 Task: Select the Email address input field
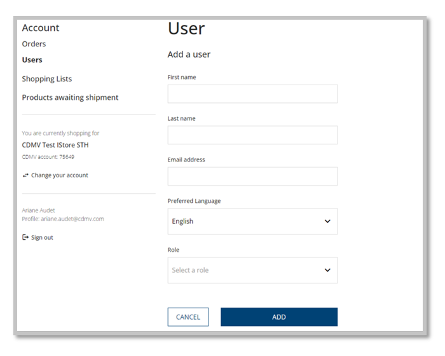pos(252,177)
